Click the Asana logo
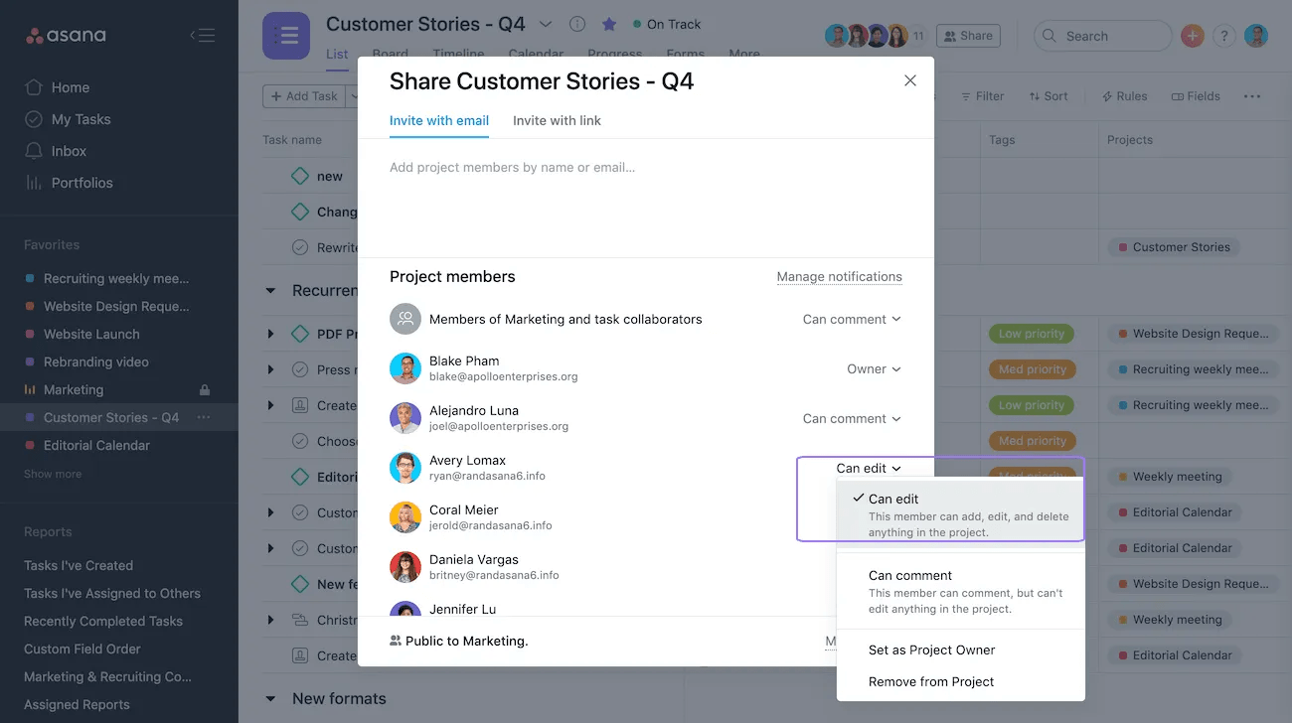 click(x=63, y=35)
